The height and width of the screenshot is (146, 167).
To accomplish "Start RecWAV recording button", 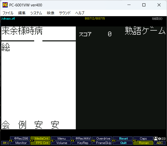I will tap(82, 139).
